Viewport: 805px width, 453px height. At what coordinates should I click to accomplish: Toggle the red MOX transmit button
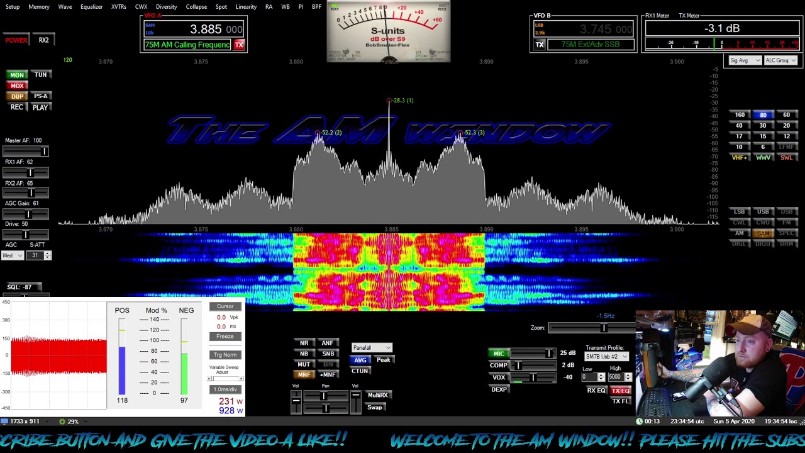(17, 86)
